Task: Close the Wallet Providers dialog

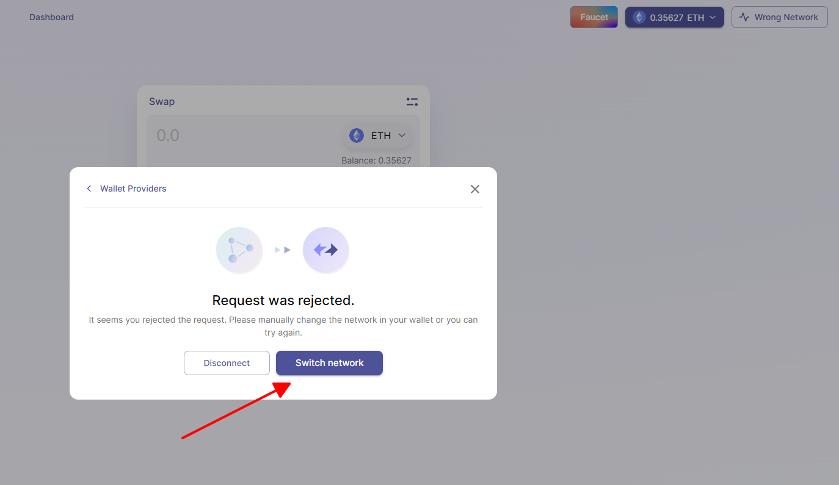Action: [475, 189]
